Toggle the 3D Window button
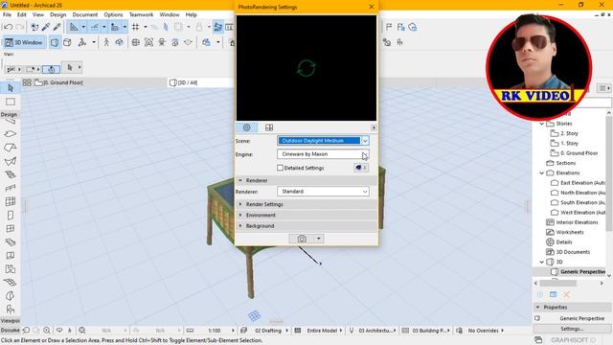The height and width of the screenshot is (345, 613). 24,42
